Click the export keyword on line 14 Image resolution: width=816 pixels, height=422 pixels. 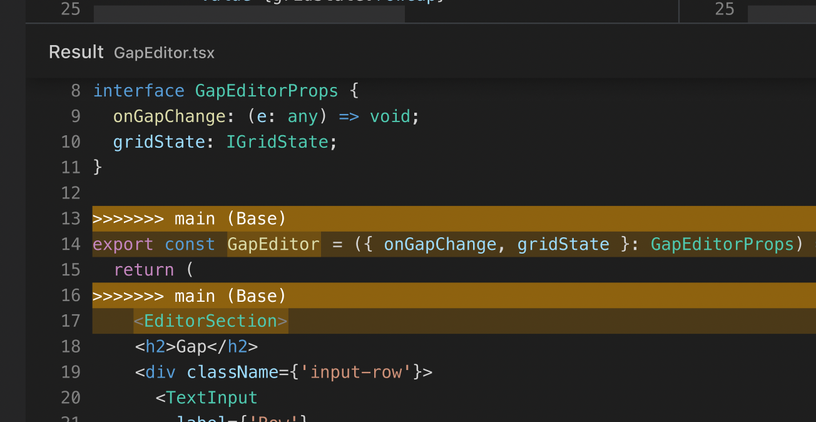[x=123, y=244]
